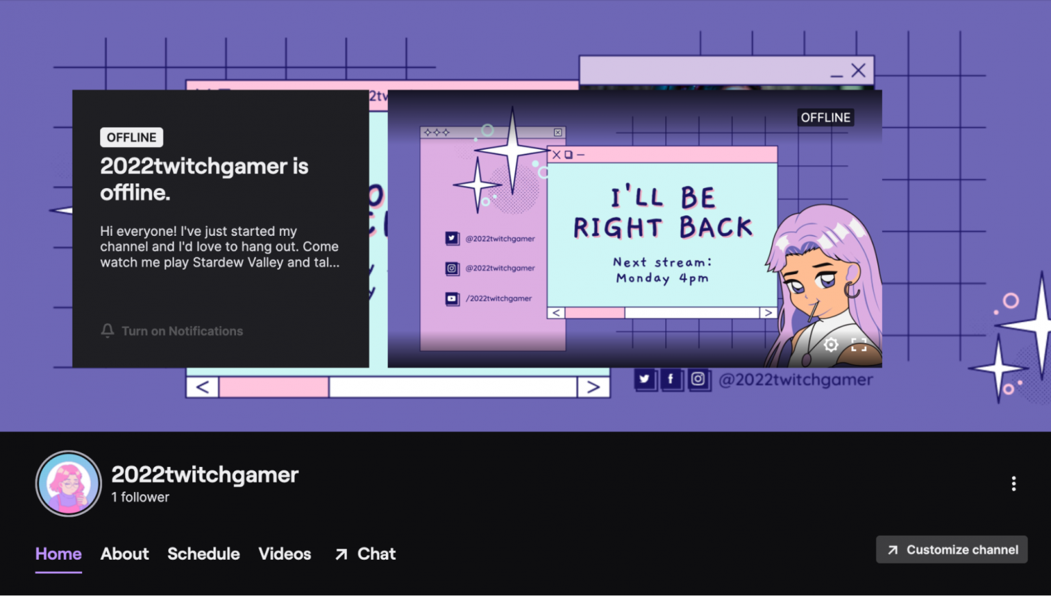The width and height of the screenshot is (1051, 596).
Task: Enter fullscreen on the offline player
Action: tap(859, 345)
